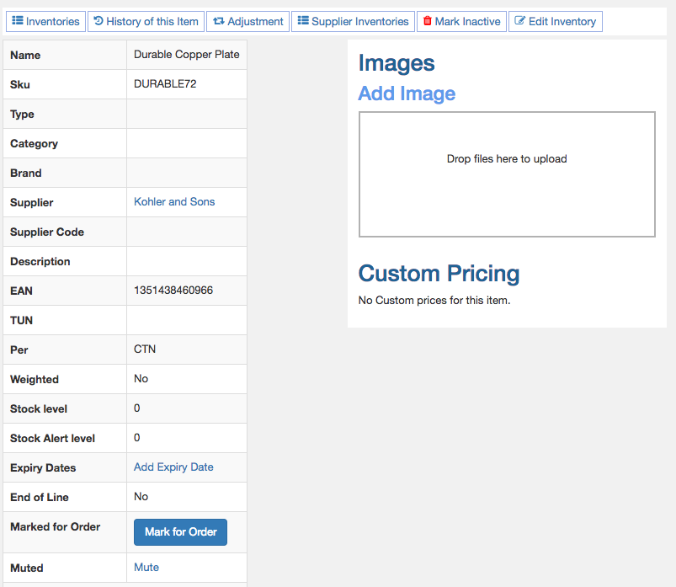Image resolution: width=676 pixels, height=587 pixels.
Task: Click the list icon on the Inventories button
Action: [x=18, y=21]
